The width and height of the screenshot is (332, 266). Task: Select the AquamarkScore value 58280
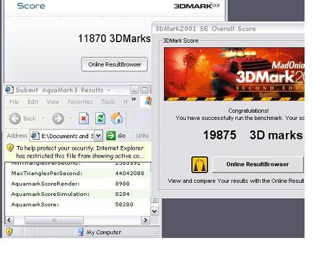pos(124,204)
